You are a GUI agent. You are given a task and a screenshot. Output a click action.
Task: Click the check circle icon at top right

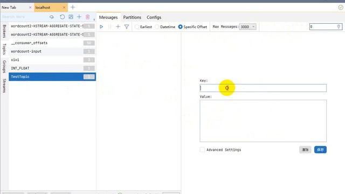coord(341,7)
